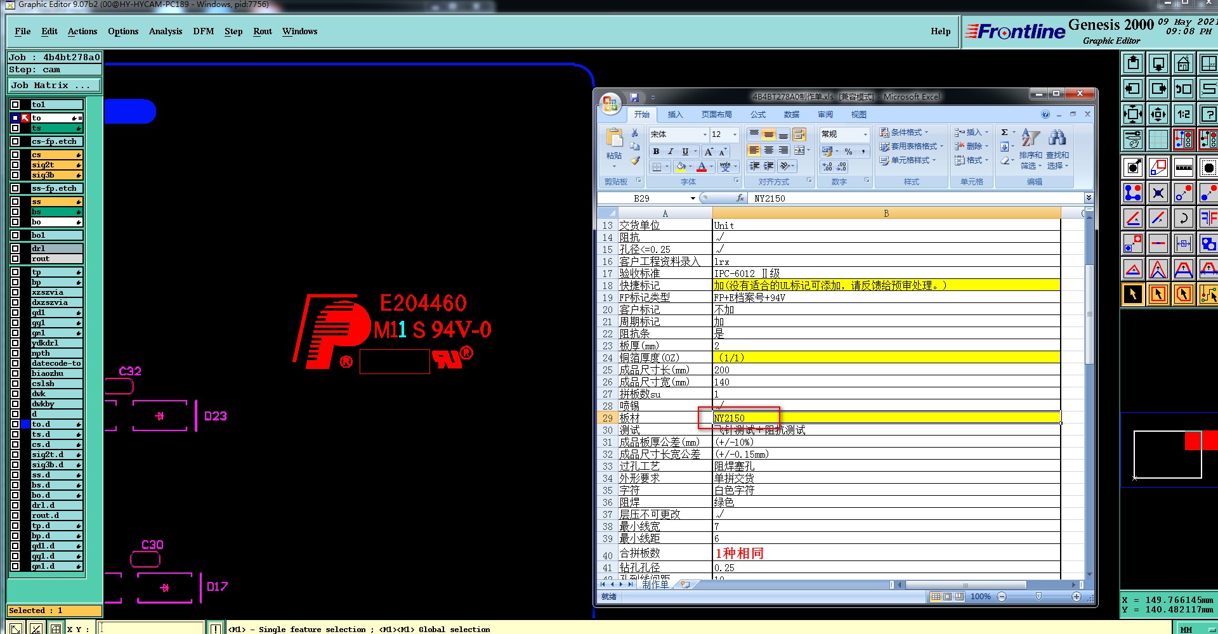Click the AutoSum sigma icon
Screen dimensions: 1218x634
point(1004,133)
